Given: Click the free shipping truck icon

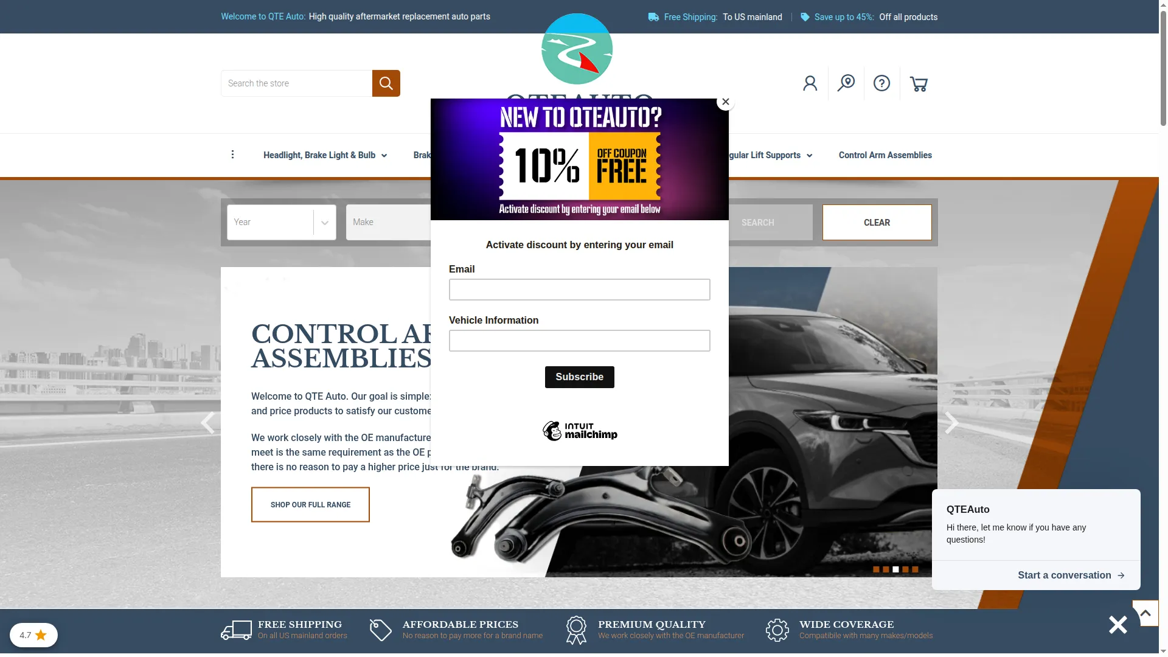Looking at the screenshot, I should point(236,630).
